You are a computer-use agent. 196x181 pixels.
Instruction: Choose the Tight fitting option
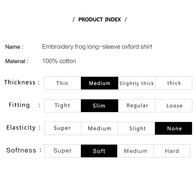point(63,106)
